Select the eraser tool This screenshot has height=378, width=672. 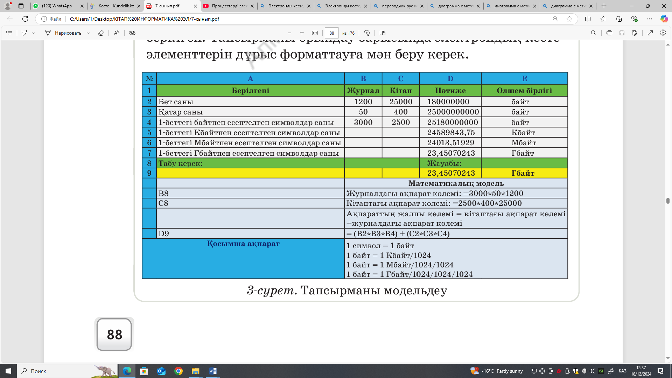click(101, 33)
